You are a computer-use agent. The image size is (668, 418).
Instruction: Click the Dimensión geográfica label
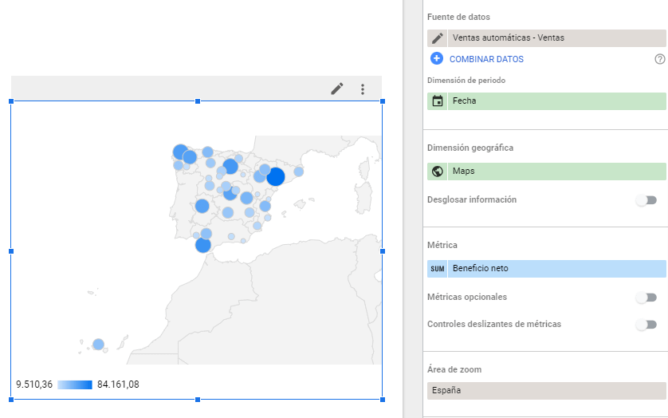coord(470,148)
